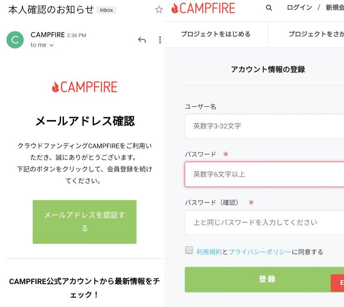Open the プロジェクトをはじめる tab
Image resolution: width=344 pixels, height=307 pixels.
pos(216,34)
